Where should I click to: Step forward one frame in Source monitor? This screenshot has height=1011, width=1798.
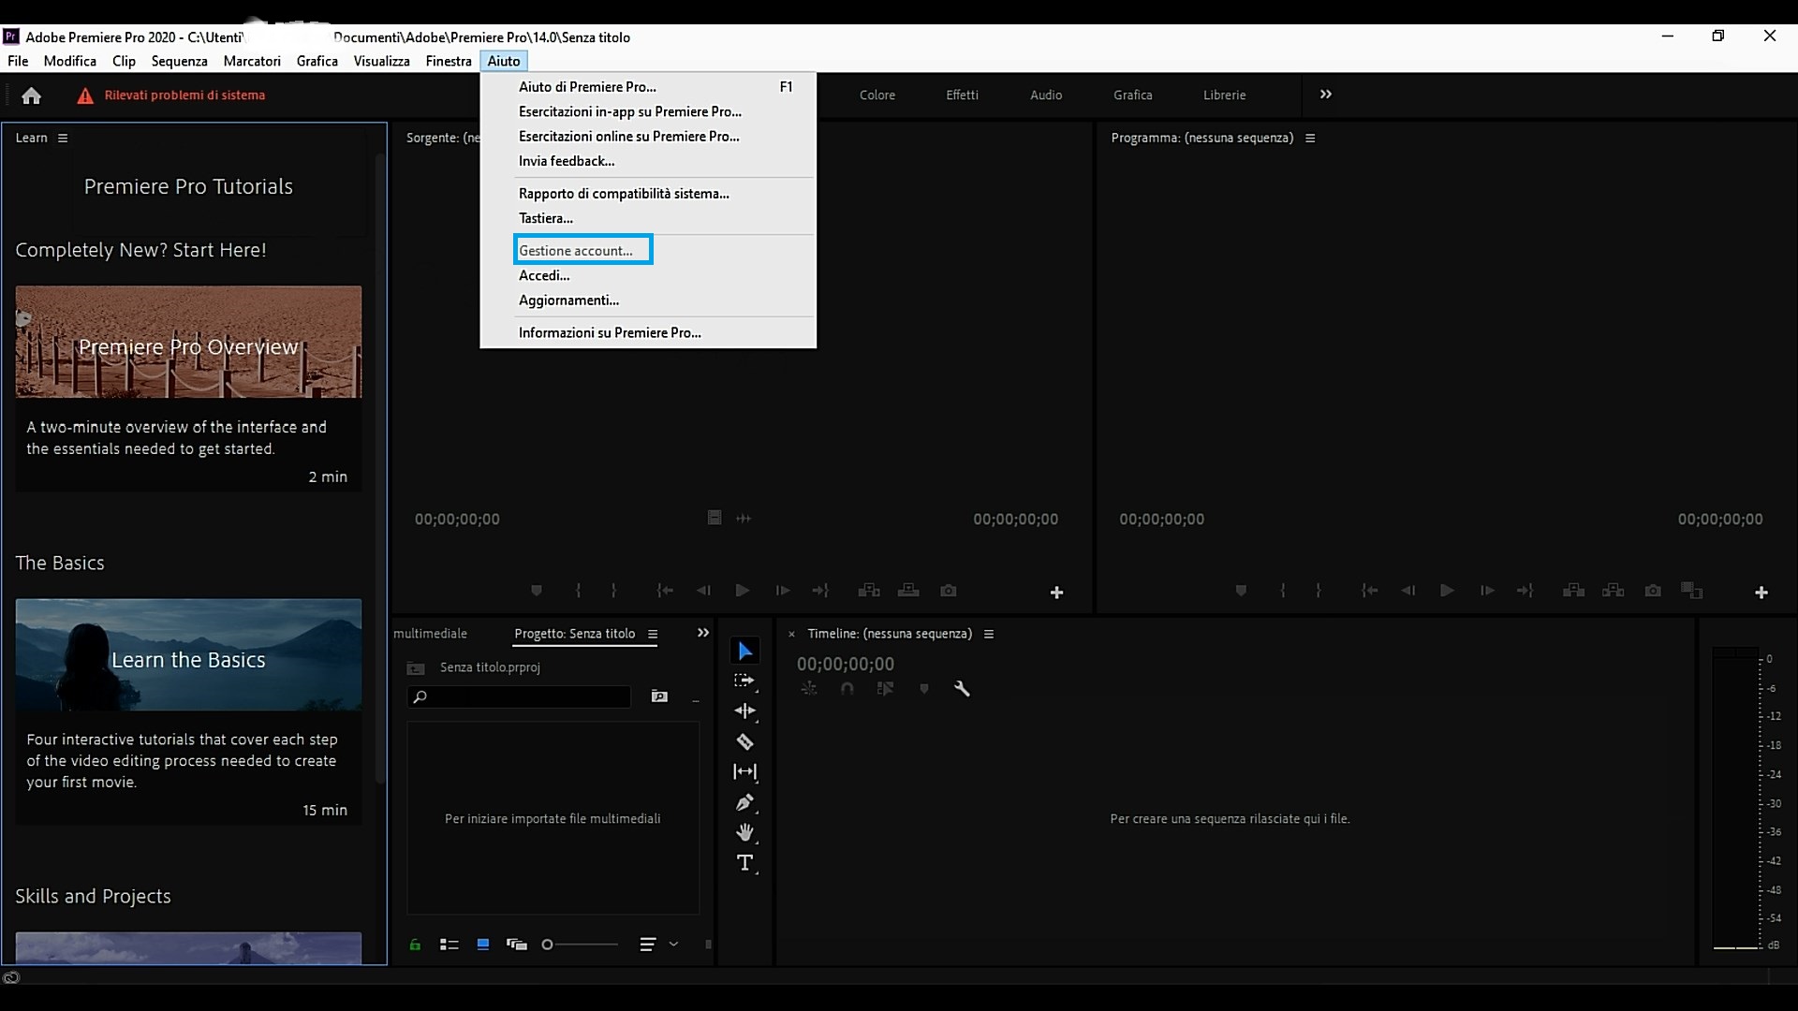(x=782, y=591)
